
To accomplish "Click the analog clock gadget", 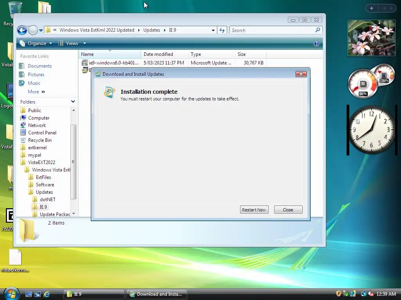I will (372, 130).
